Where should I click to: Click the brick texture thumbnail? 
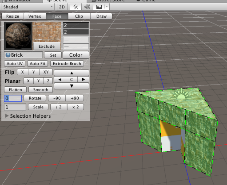[x=47, y=32]
